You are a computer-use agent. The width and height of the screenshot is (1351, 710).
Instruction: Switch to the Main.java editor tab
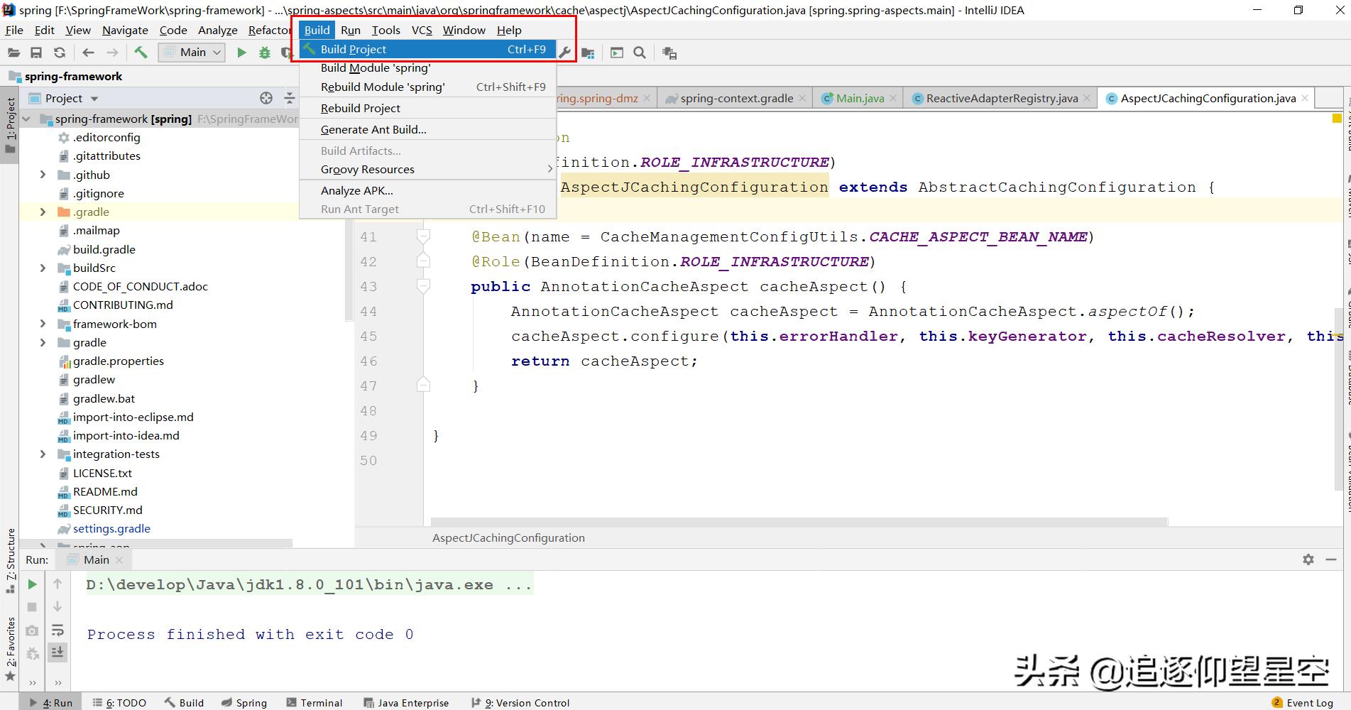click(859, 99)
